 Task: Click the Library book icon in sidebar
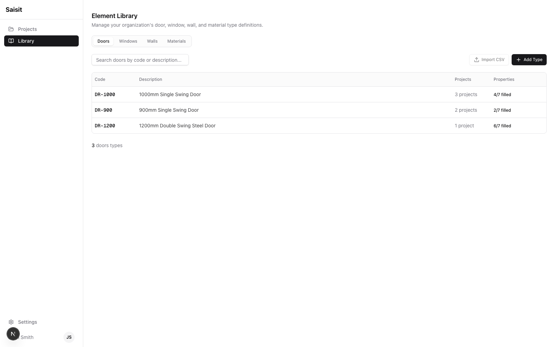pyautogui.click(x=11, y=41)
